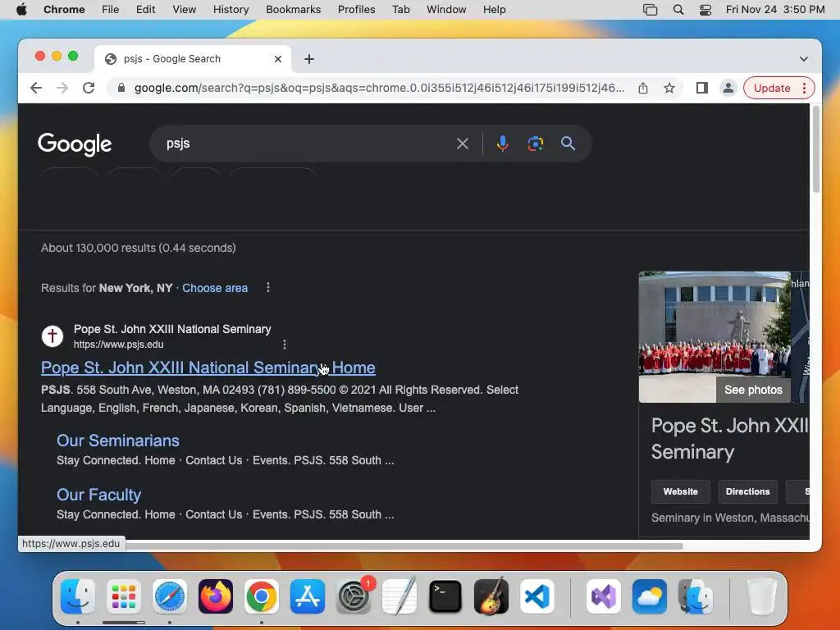Click the menu bar date and time
This screenshot has height=630, width=840.
click(774, 10)
